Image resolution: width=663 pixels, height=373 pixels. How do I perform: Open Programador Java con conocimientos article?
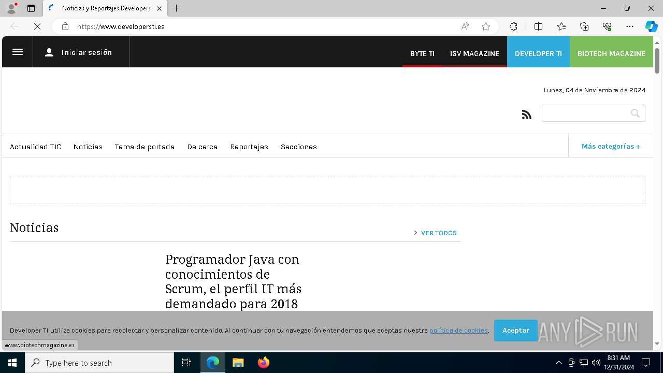(233, 281)
